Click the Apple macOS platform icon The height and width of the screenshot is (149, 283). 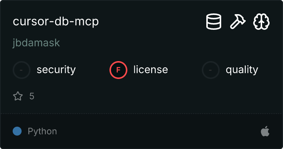tap(265, 131)
